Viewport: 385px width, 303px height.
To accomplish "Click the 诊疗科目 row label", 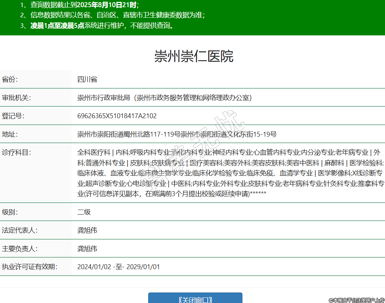I will pos(16,152).
